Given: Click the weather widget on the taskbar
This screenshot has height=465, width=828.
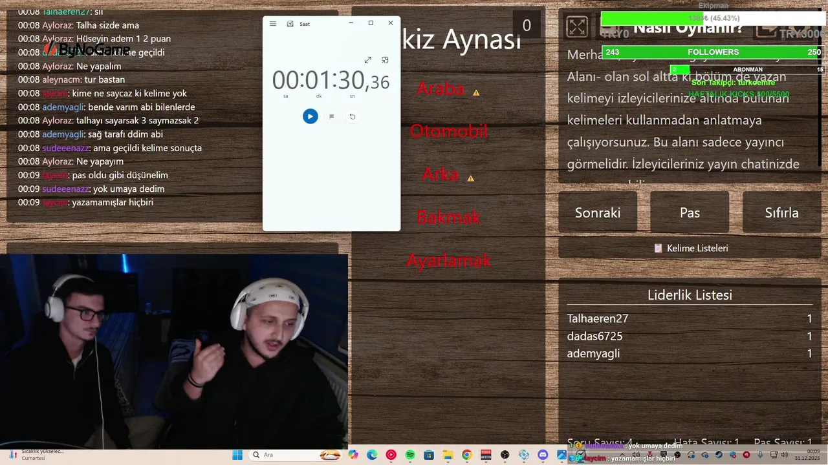Looking at the screenshot, I should (36, 455).
